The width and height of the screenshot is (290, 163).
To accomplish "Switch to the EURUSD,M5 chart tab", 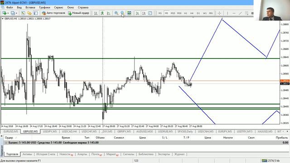I will (x=11, y=131).
